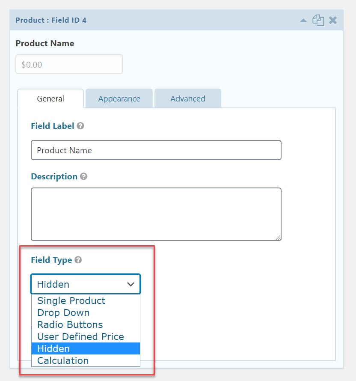Switch to the Advanced tab
356x381 pixels.
(x=188, y=98)
